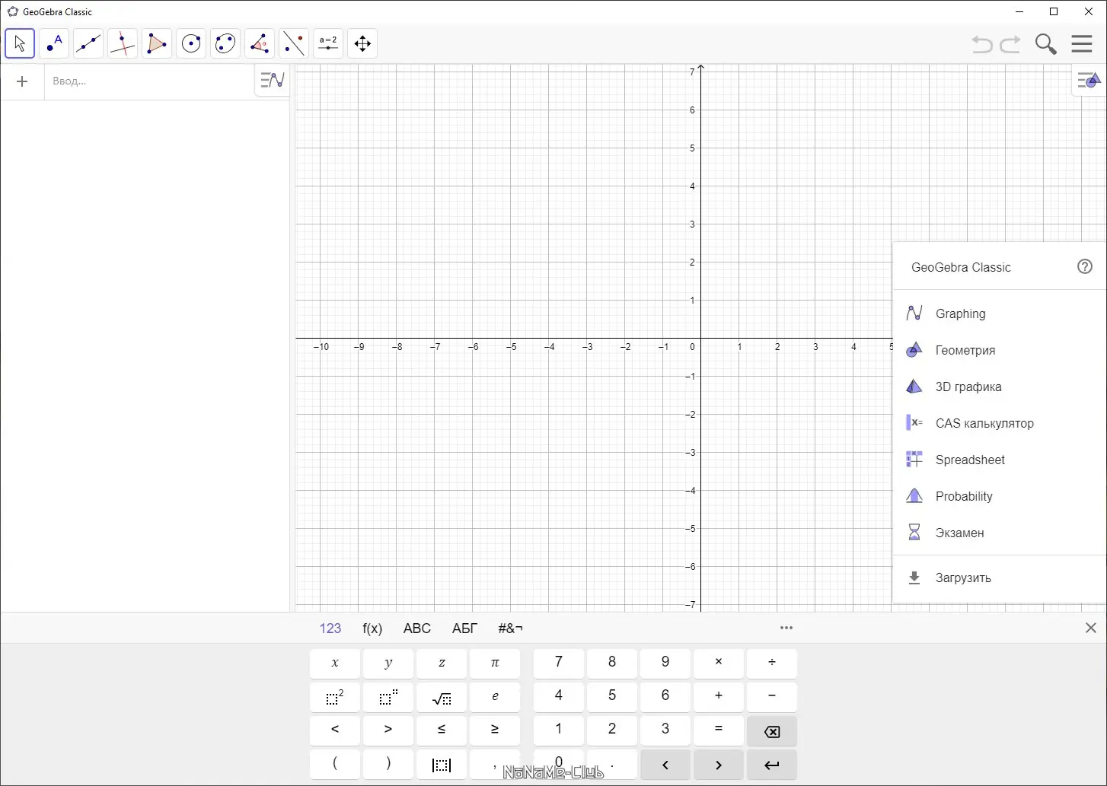Start Экзамен mode

(999, 533)
